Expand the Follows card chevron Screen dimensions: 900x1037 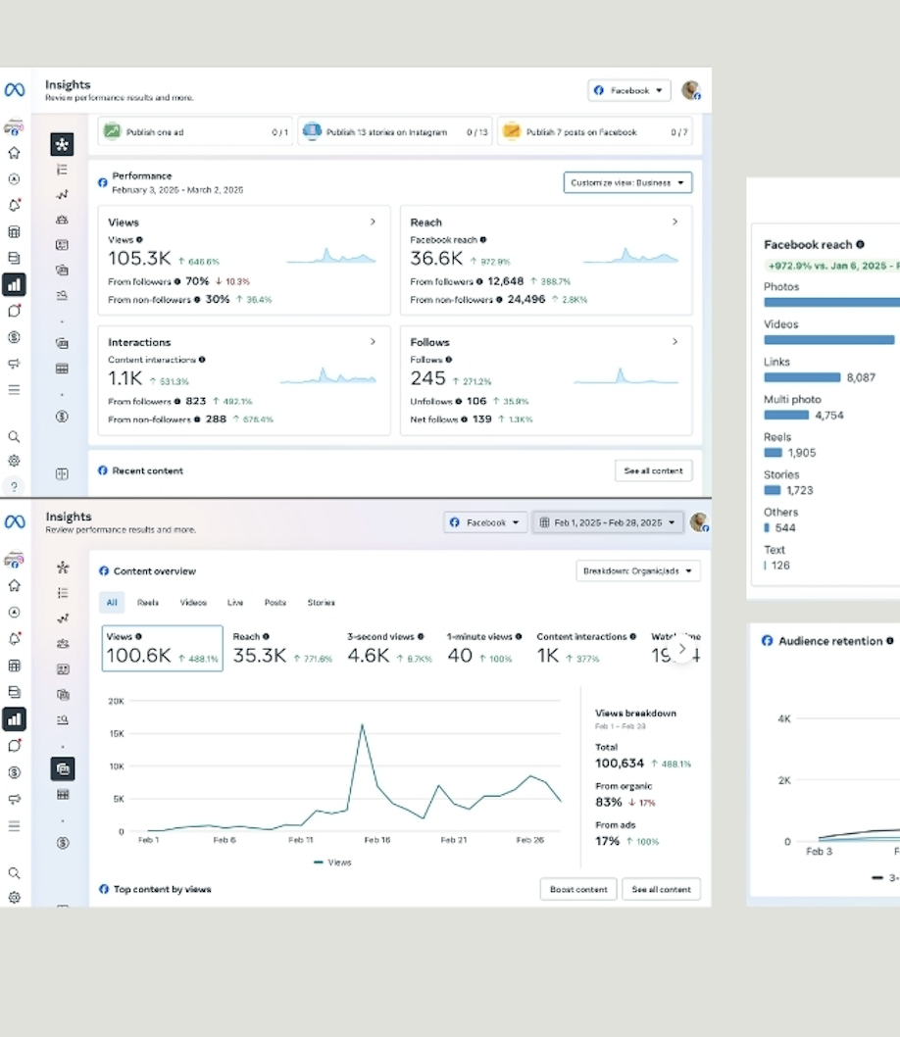pos(675,342)
